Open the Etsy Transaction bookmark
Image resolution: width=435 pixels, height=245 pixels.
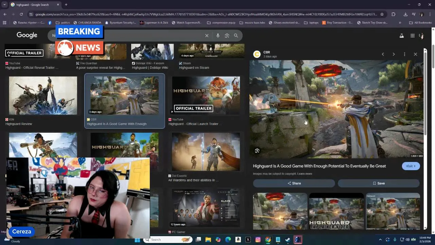[x=337, y=23]
